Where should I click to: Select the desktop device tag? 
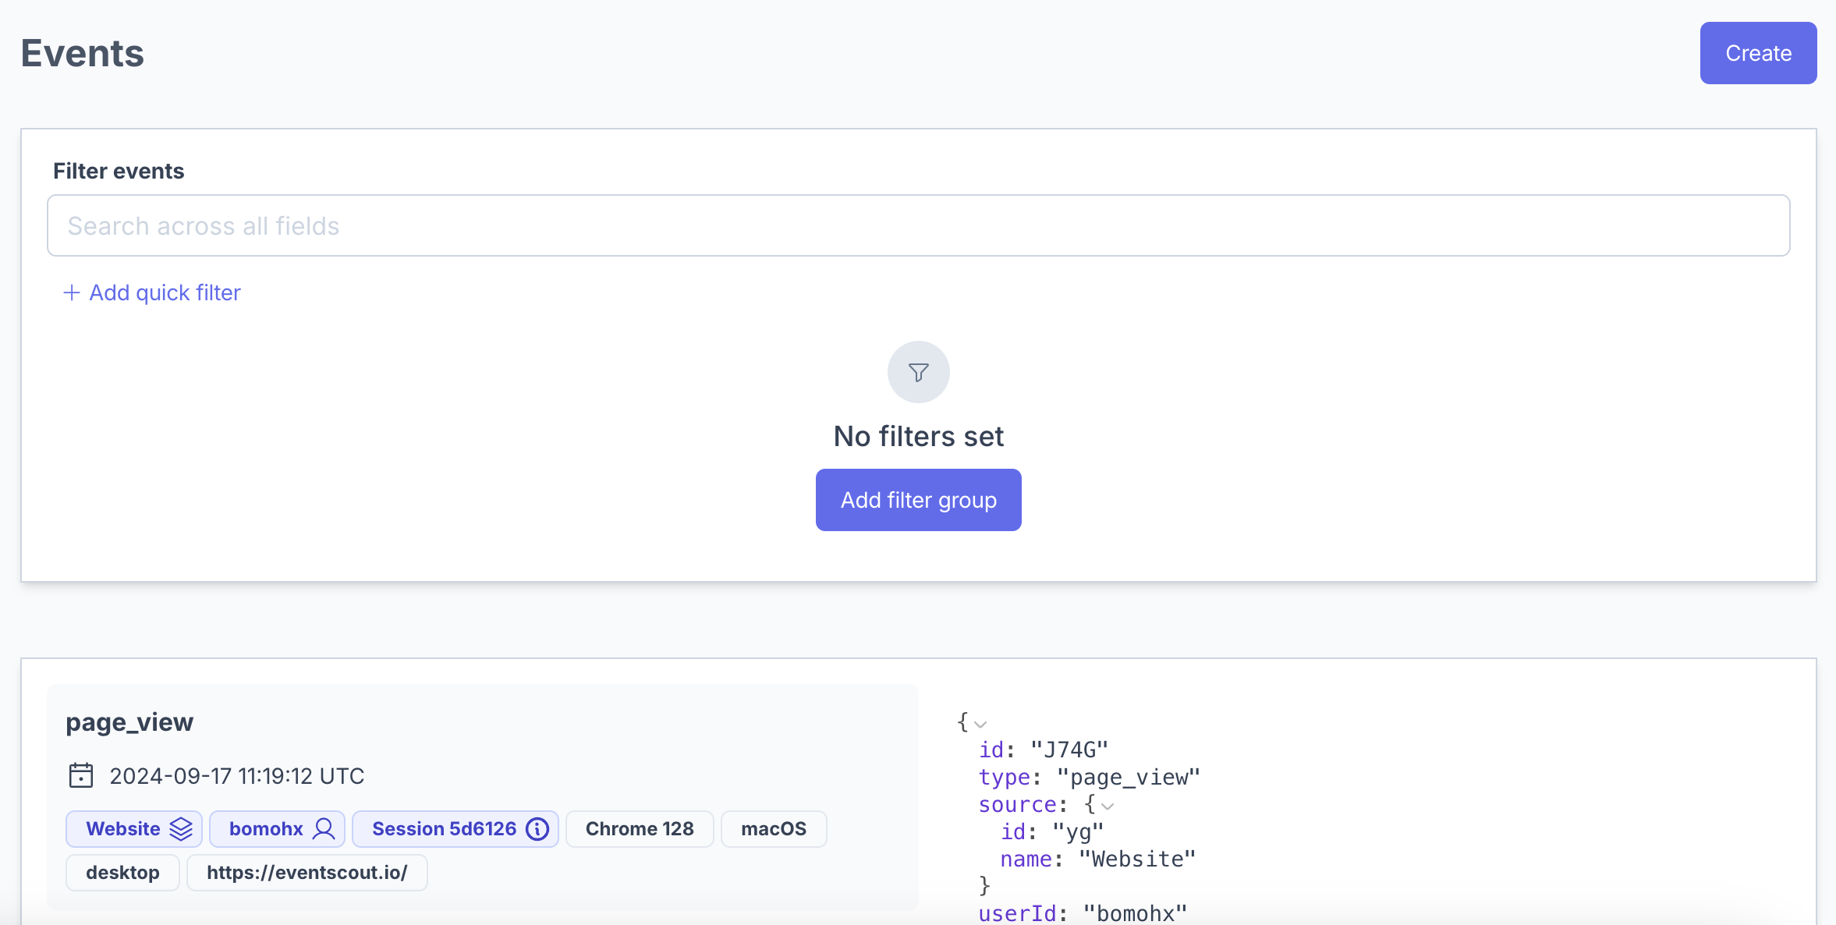tap(122, 872)
